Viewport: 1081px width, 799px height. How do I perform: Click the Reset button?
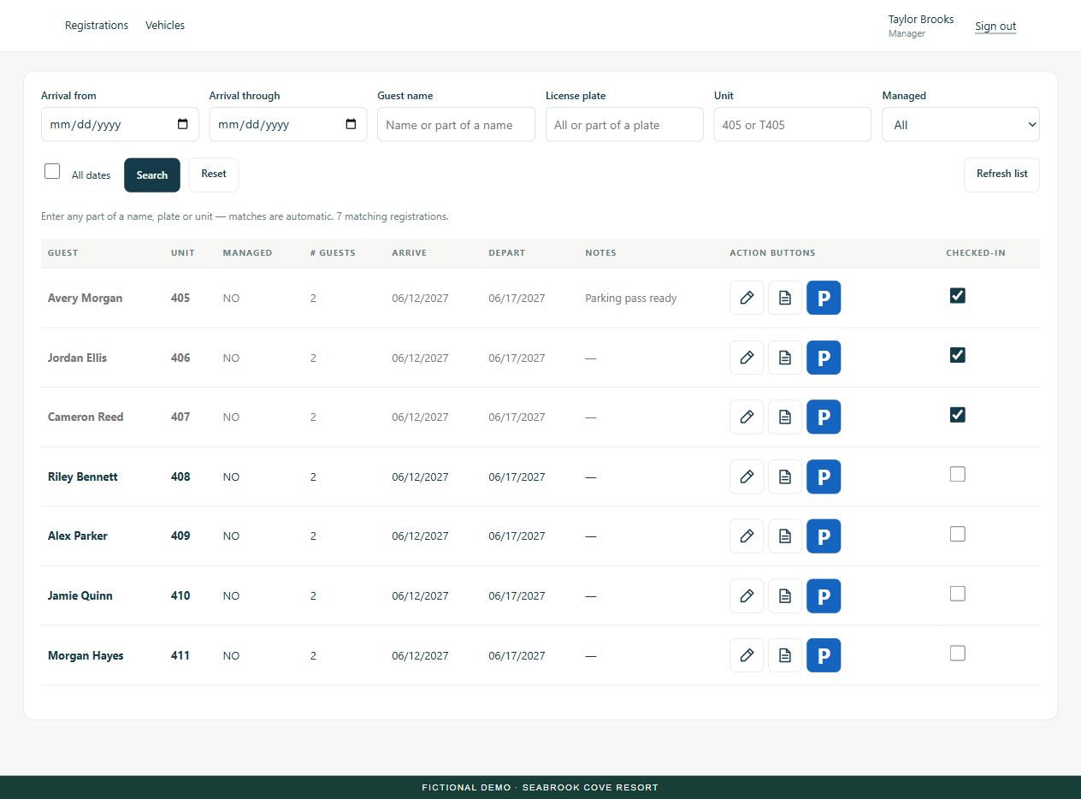point(214,175)
